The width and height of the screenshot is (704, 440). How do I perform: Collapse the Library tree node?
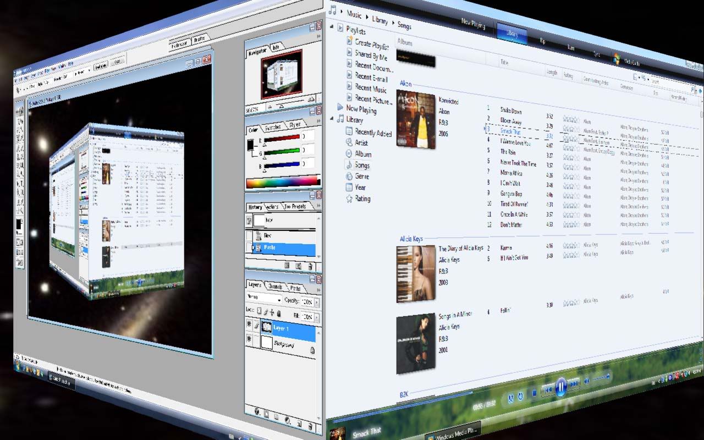click(332, 118)
